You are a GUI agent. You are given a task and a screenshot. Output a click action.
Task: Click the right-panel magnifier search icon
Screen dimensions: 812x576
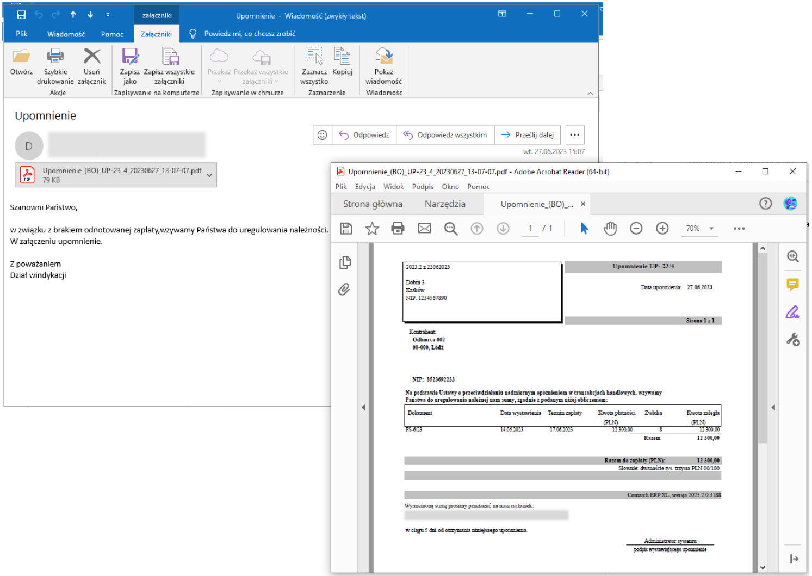[x=793, y=256]
